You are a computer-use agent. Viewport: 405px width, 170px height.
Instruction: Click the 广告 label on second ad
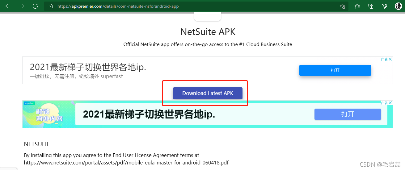(x=384, y=103)
